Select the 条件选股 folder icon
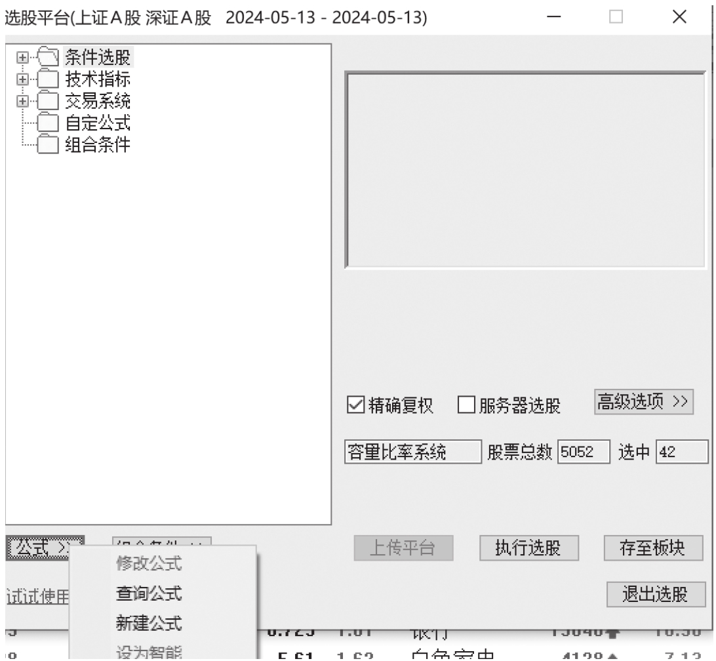Viewport: 716px width, 661px height. tap(48, 57)
